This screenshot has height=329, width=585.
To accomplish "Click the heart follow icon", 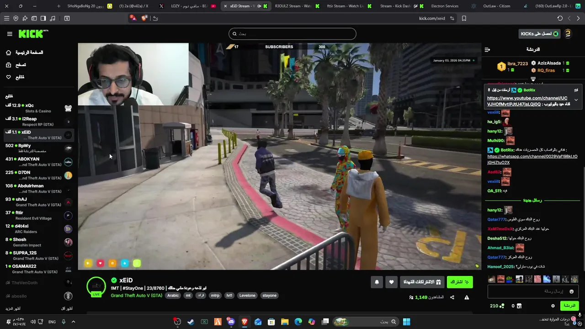I will click(391, 282).
